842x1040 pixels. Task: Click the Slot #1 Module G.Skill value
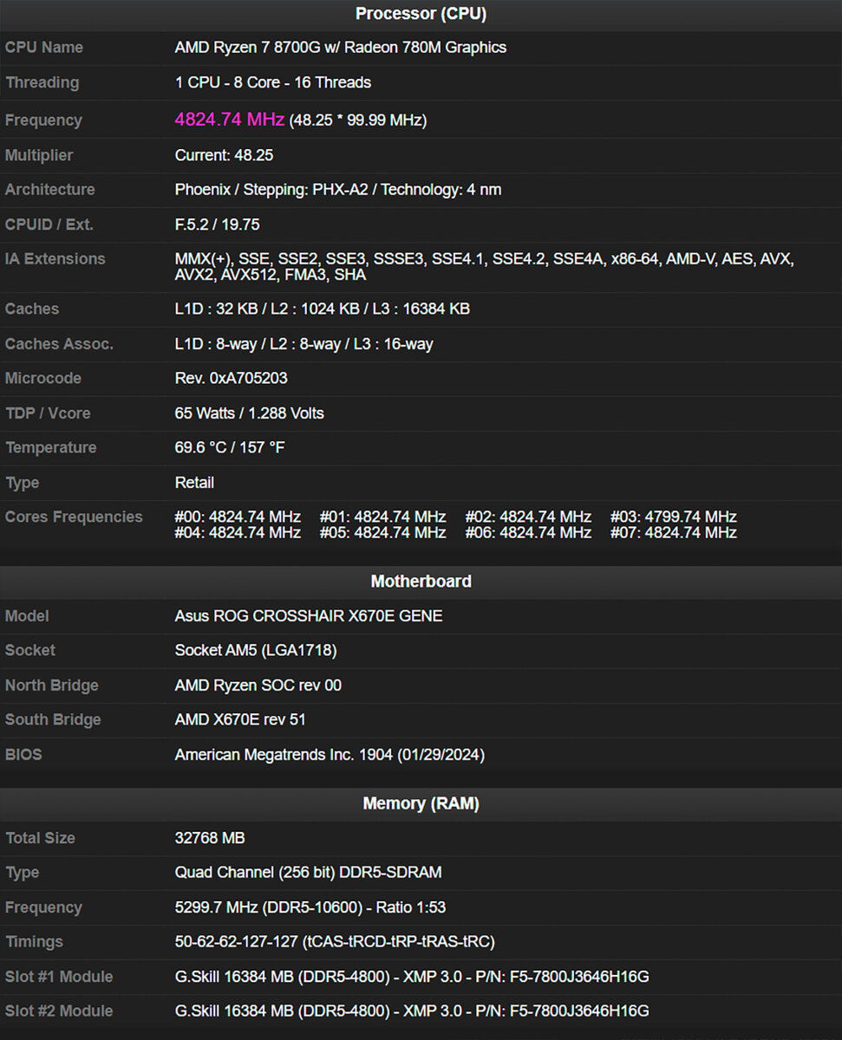(x=412, y=977)
